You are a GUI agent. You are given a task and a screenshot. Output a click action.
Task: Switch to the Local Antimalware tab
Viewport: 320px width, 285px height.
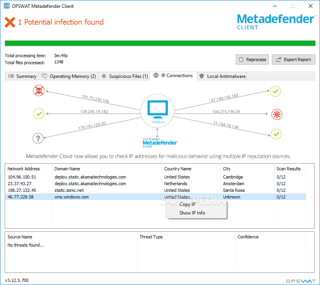coord(222,76)
